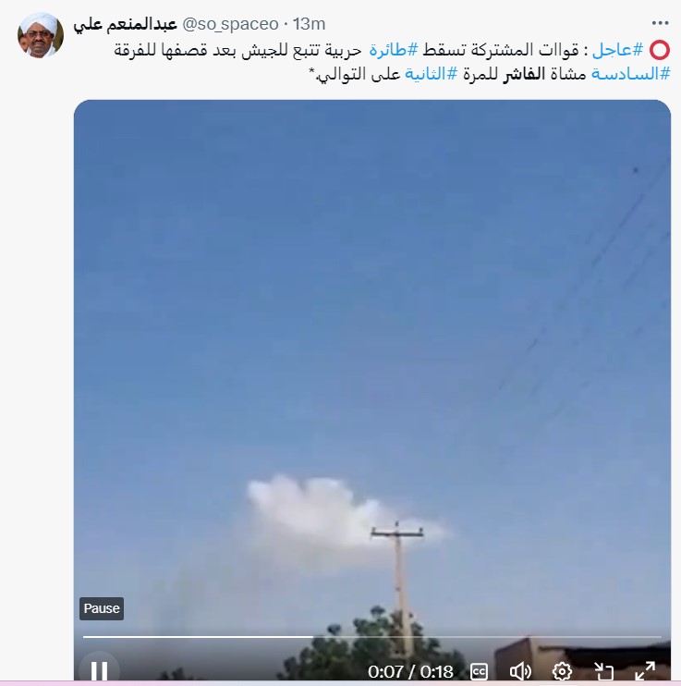Image resolution: width=681 pixels, height=686 pixels.
Task: Open the poster's profile picture
Action: tap(41, 35)
